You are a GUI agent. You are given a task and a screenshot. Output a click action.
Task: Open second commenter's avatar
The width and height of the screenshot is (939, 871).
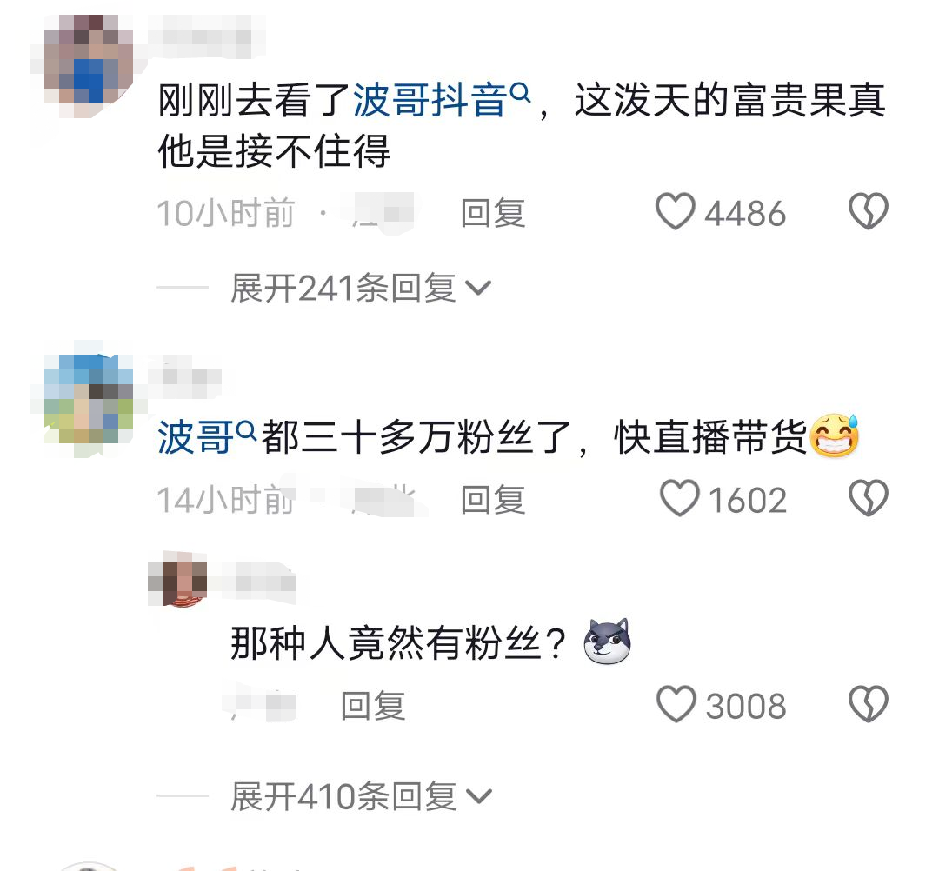pyautogui.click(x=89, y=399)
